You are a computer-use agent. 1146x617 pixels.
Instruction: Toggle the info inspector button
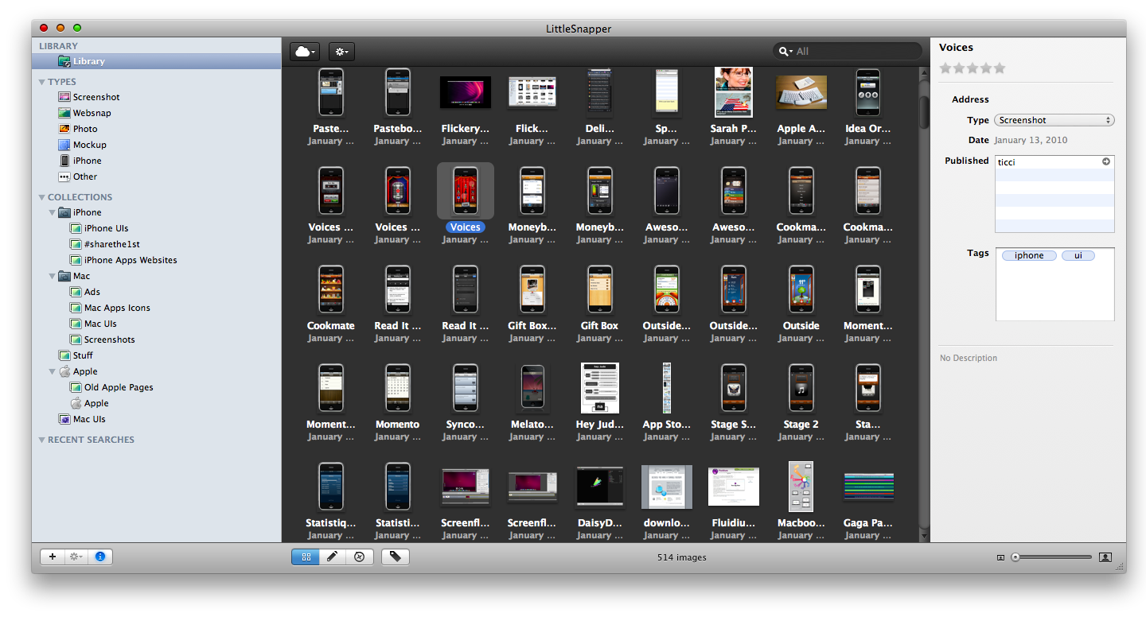coord(100,557)
